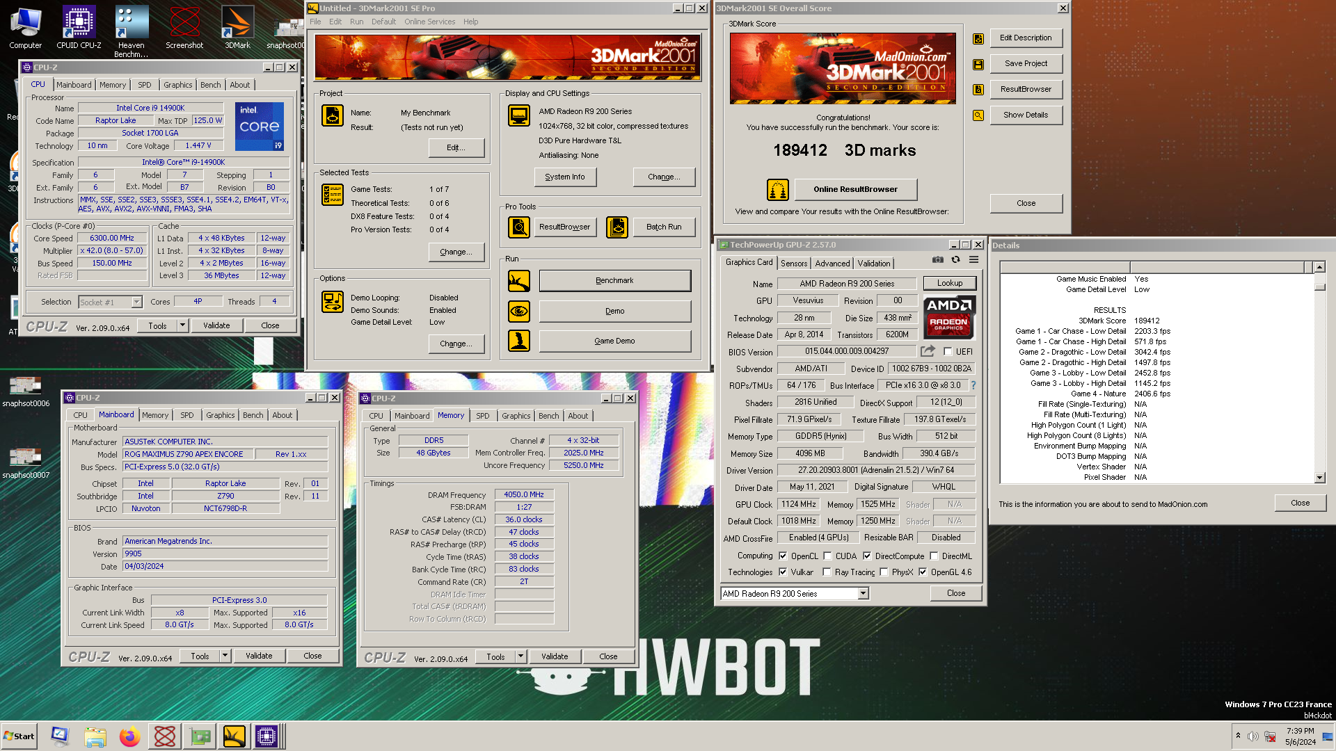The image size is (1336, 751).
Task: Open the Run menu in 3DMark2001
Action: tap(357, 22)
